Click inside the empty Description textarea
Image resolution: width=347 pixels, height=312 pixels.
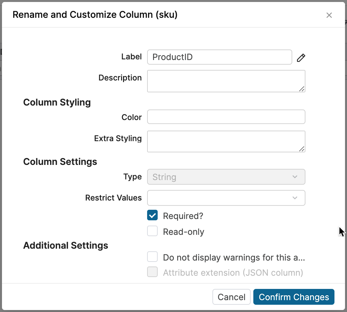(x=226, y=81)
